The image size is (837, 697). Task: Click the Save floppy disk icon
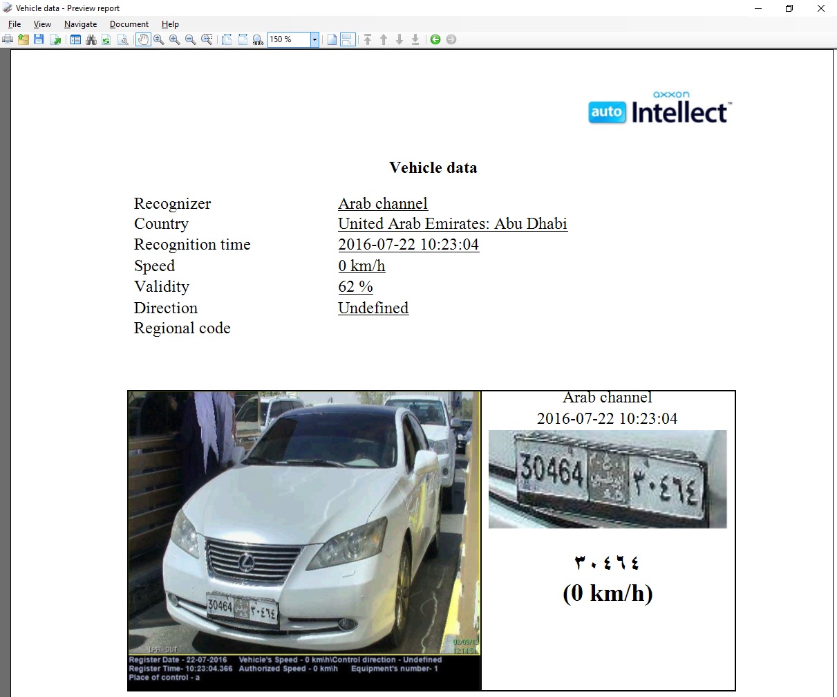(x=39, y=39)
